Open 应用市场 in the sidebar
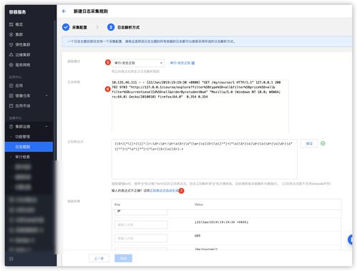Image resolution: width=357 pixels, height=271 pixels. [23, 105]
